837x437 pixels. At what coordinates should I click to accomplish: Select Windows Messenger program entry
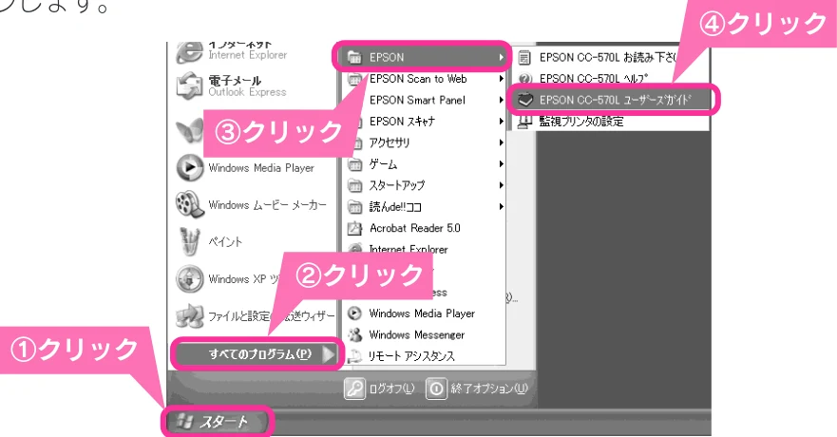pos(426,335)
